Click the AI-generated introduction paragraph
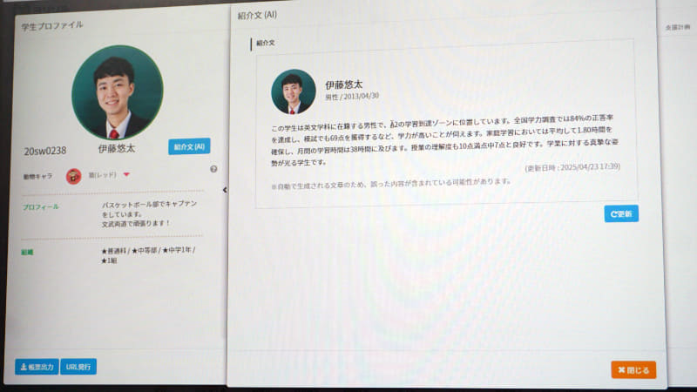 point(444,139)
